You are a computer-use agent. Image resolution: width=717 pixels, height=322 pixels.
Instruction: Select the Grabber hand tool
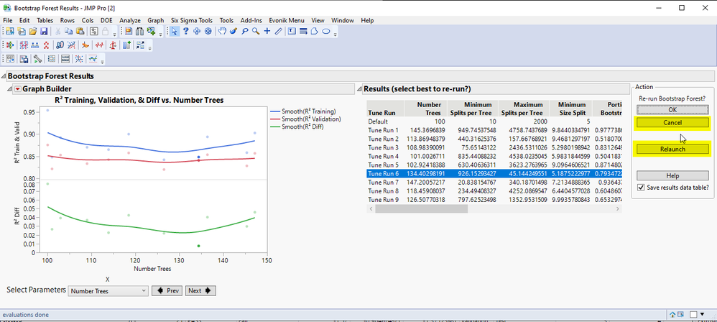click(x=222, y=32)
